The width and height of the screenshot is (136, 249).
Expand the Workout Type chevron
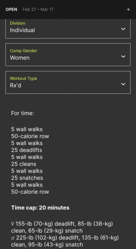pyautogui.click(x=123, y=84)
